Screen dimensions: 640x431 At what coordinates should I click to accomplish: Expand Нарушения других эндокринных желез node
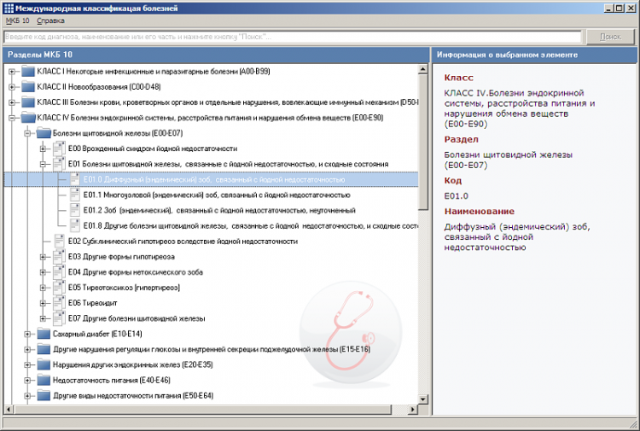coord(27,365)
